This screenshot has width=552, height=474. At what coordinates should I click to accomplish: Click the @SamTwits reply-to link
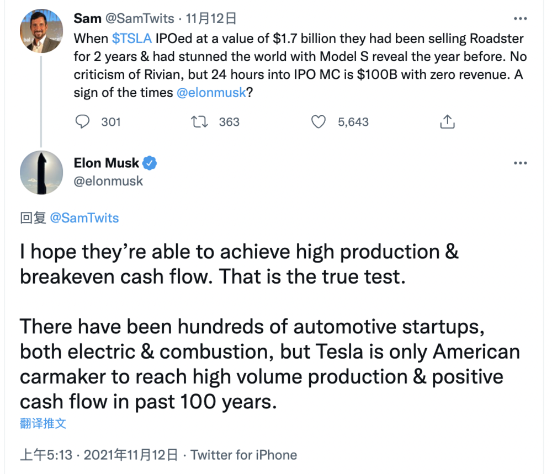(84, 218)
